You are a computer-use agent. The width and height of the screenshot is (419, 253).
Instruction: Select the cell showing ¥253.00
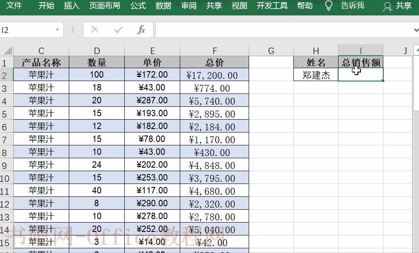coord(152,178)
